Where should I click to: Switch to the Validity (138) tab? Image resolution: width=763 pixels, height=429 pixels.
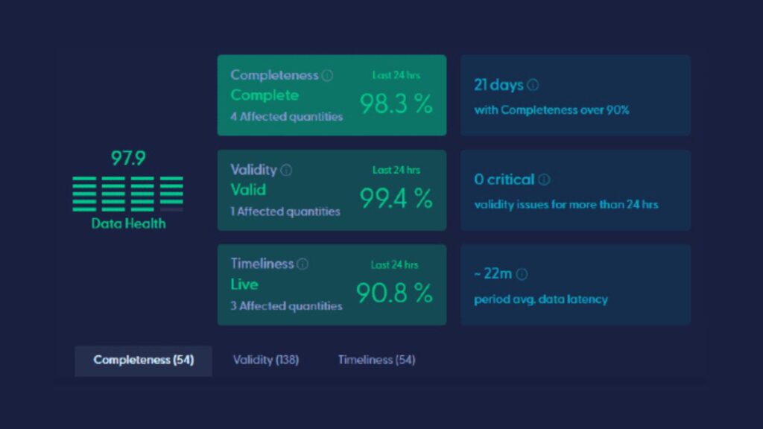pyautogui.click(x=265, y=360)
